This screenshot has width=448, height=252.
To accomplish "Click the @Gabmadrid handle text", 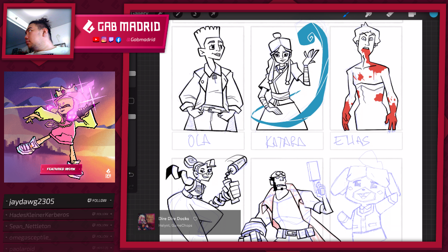I will (x=140, y=40).
